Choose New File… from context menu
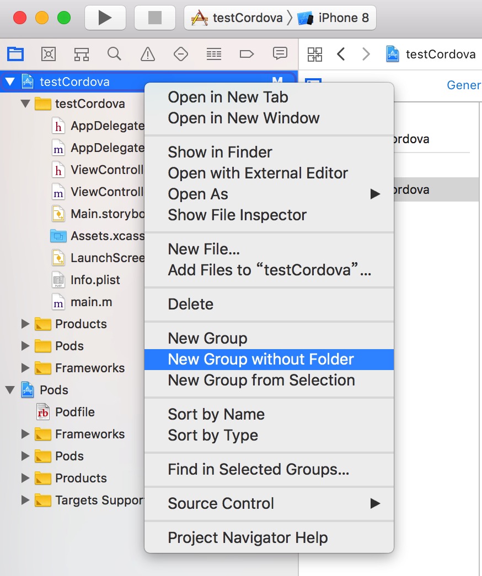The height and width of the screenshot is (576, 482). 269,249
